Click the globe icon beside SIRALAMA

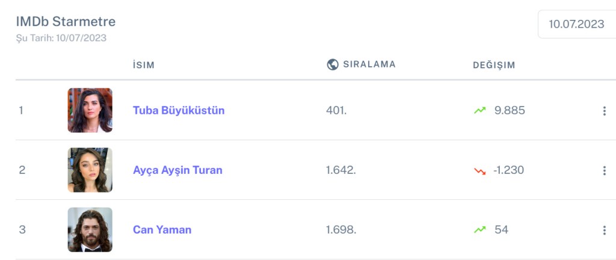[333, 64]
